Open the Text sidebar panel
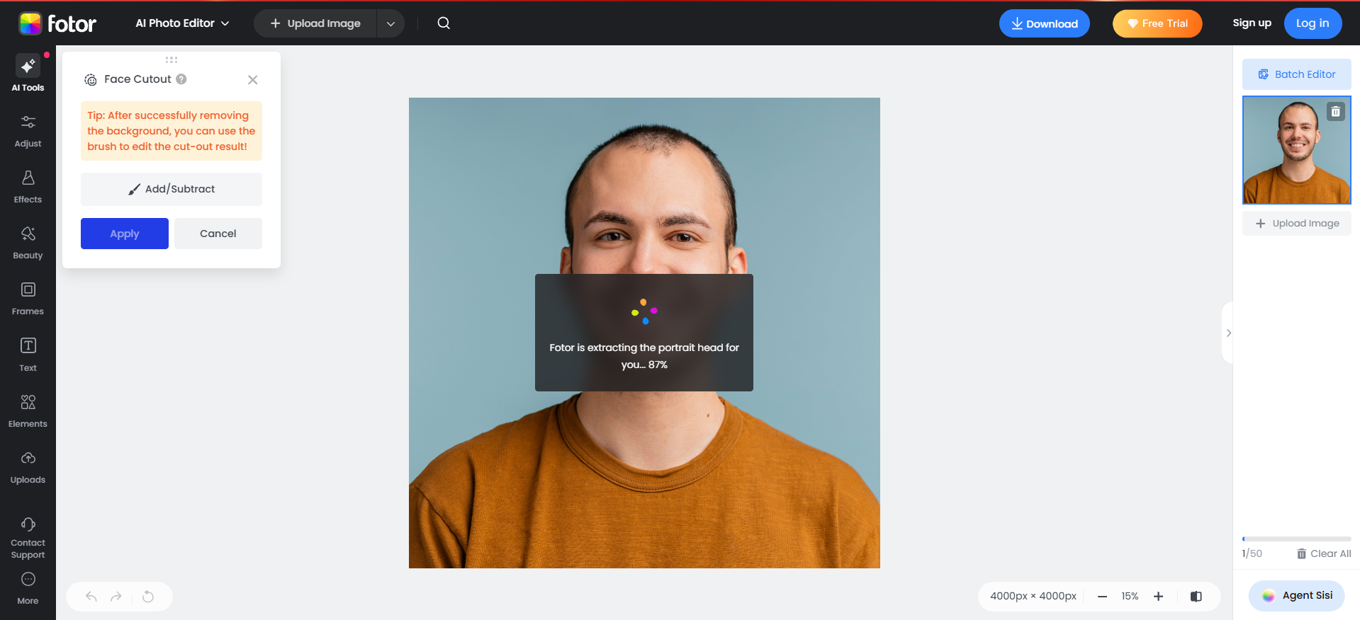 click(x=28, y=355)
